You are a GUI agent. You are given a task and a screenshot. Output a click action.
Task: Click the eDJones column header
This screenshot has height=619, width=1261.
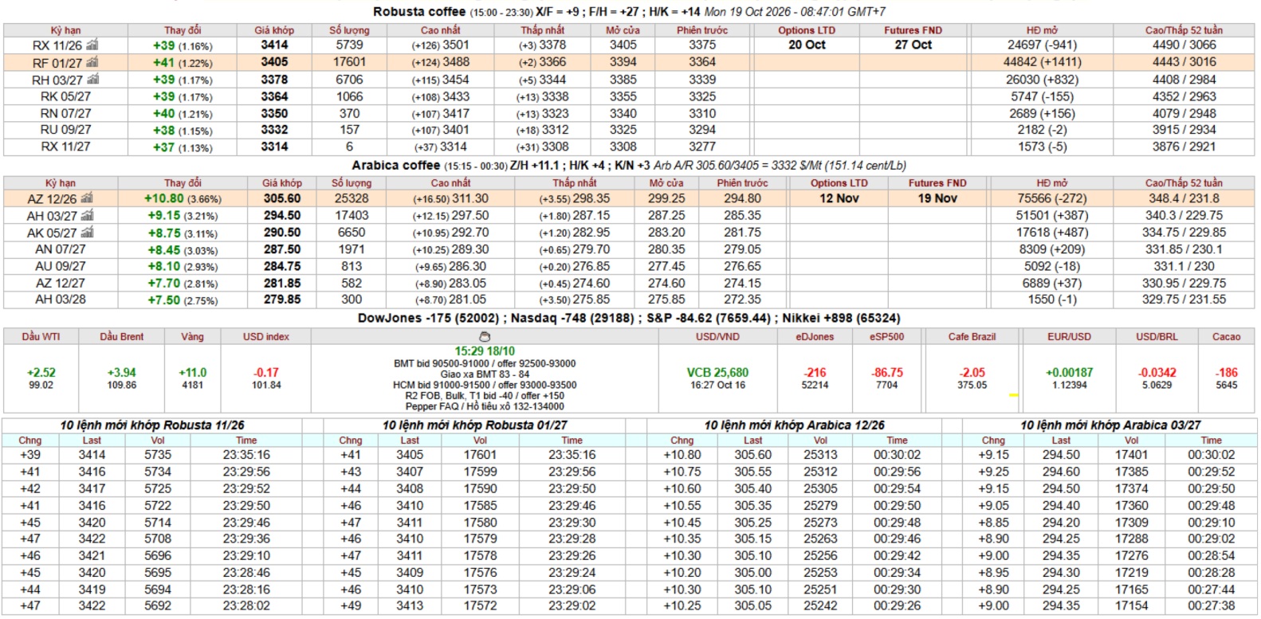coord(815,337)
